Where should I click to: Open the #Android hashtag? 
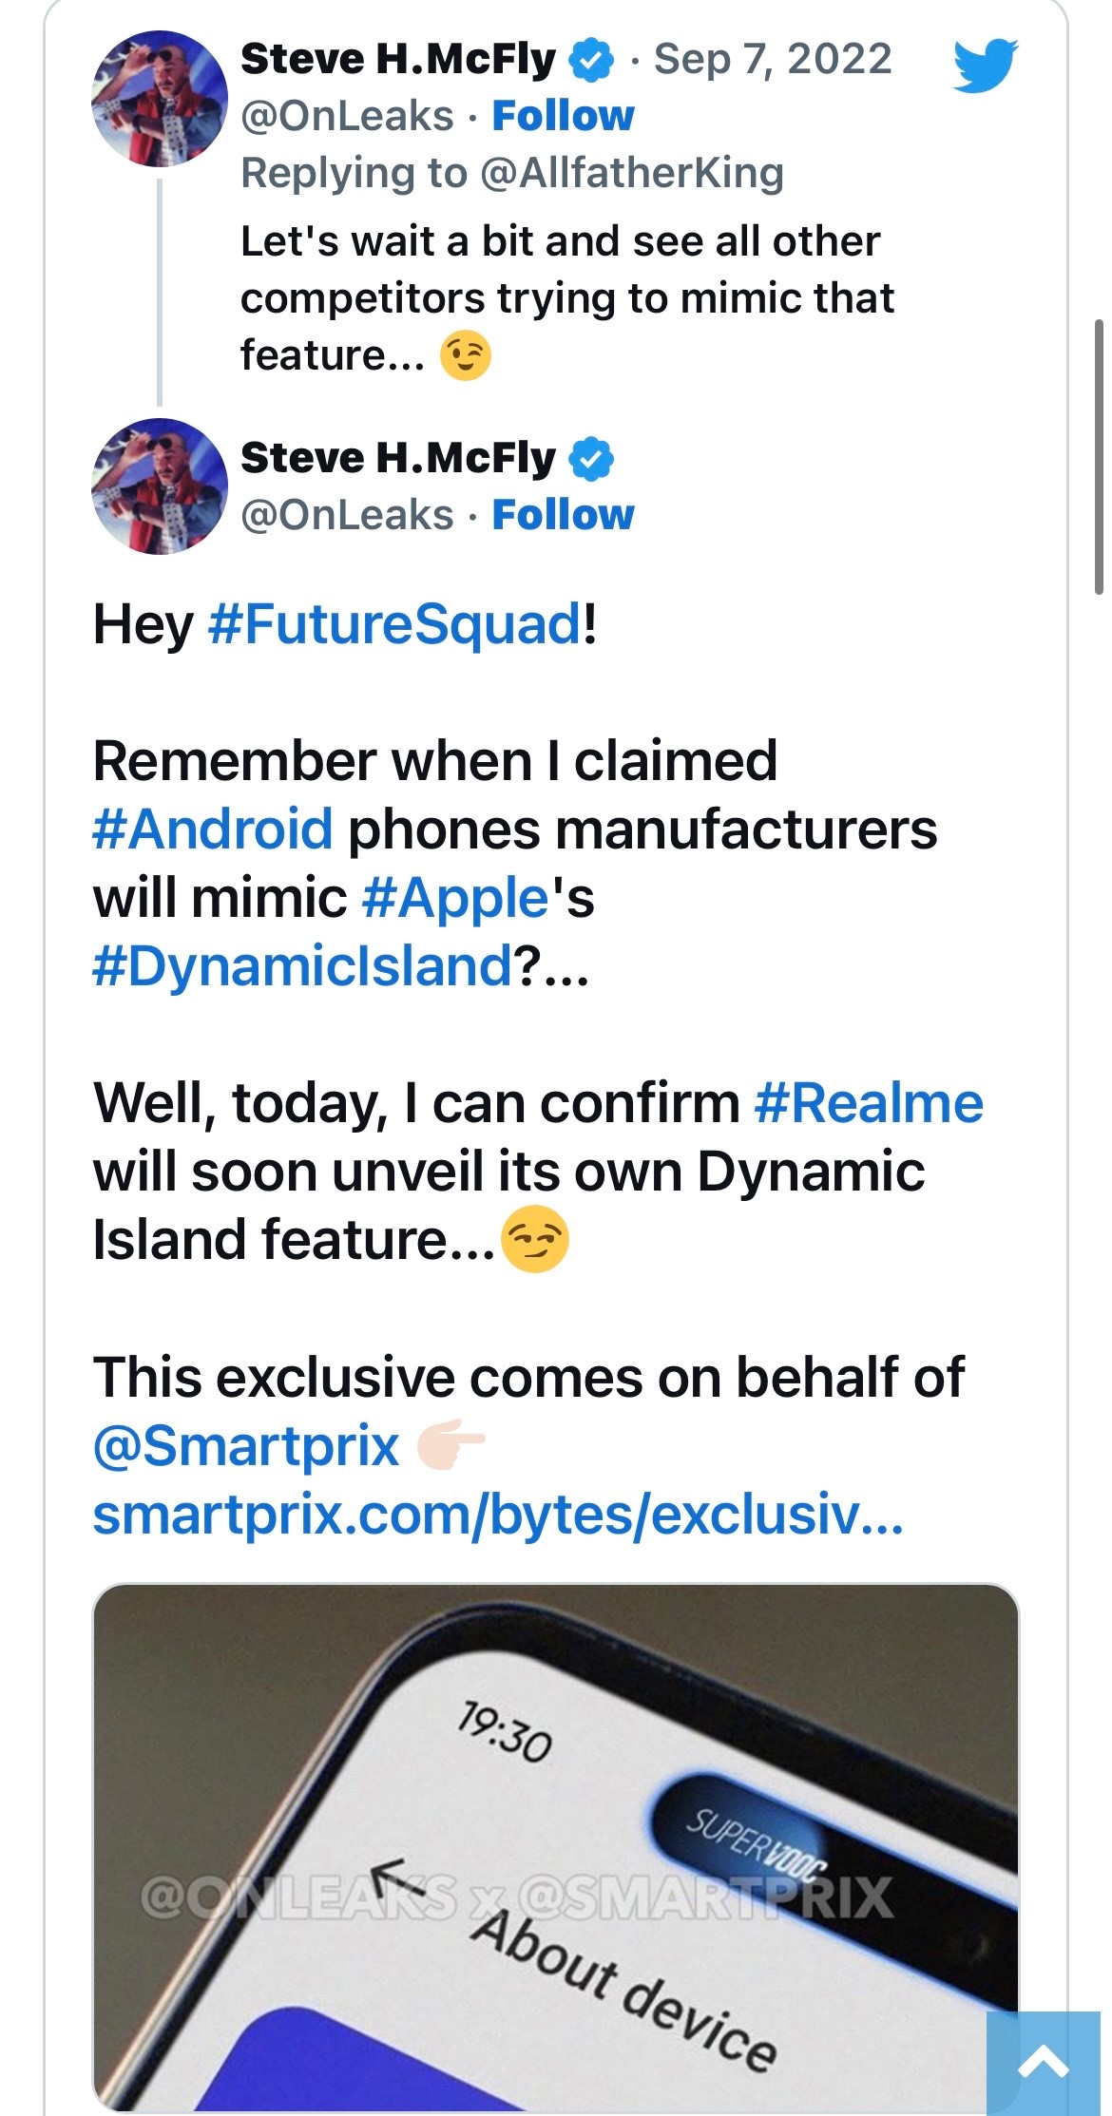point(213,829)
